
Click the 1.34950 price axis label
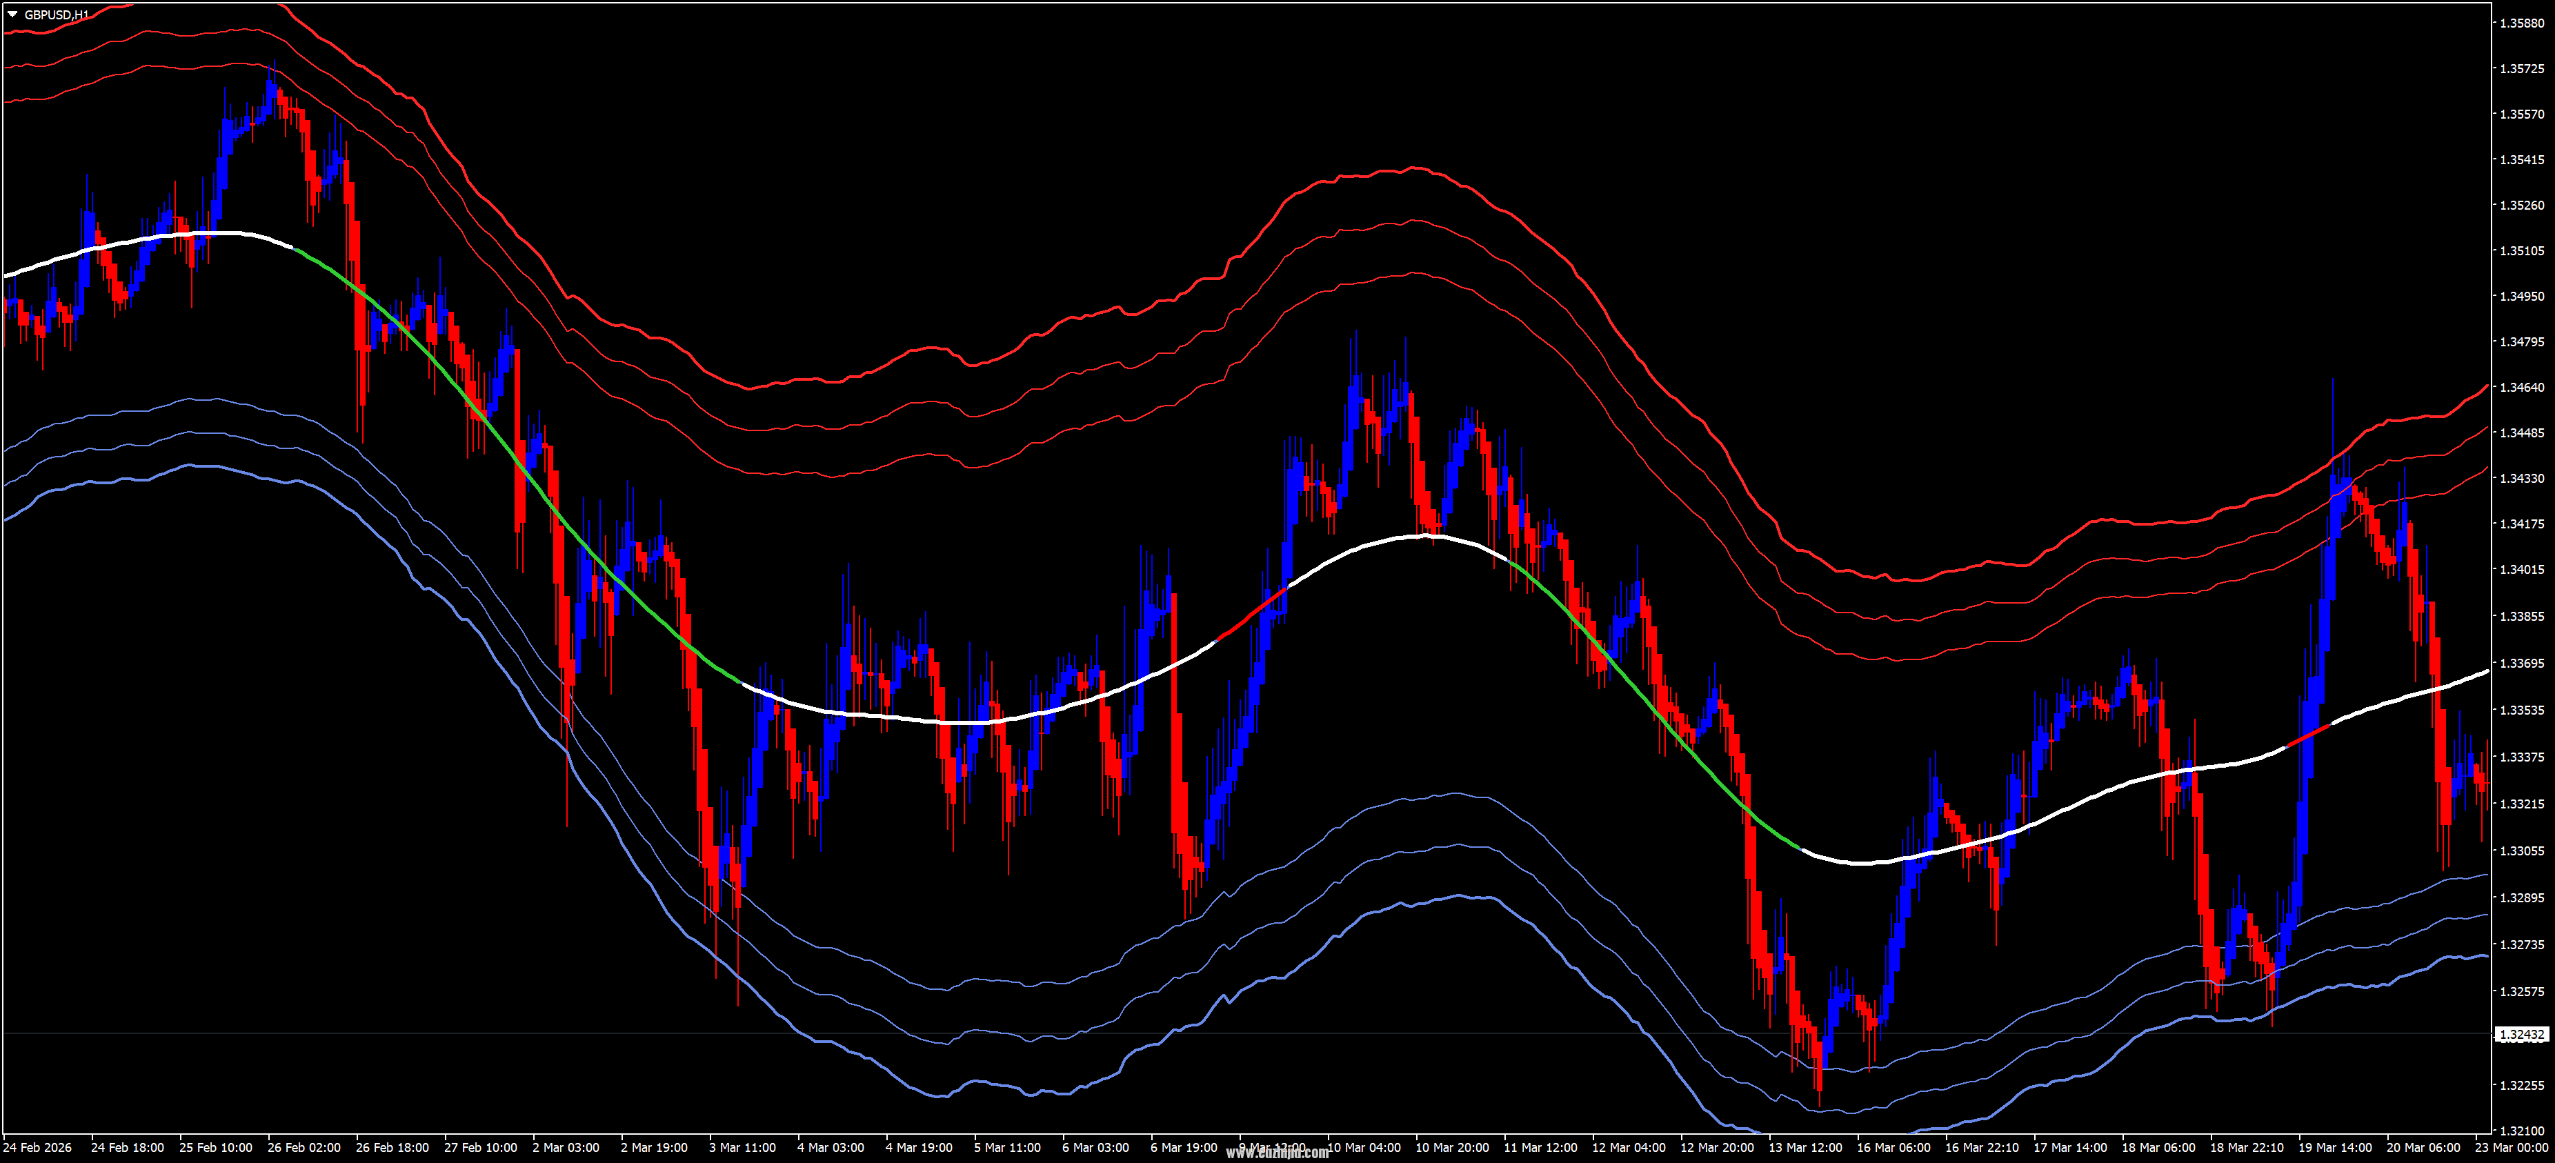[2523, 295]
